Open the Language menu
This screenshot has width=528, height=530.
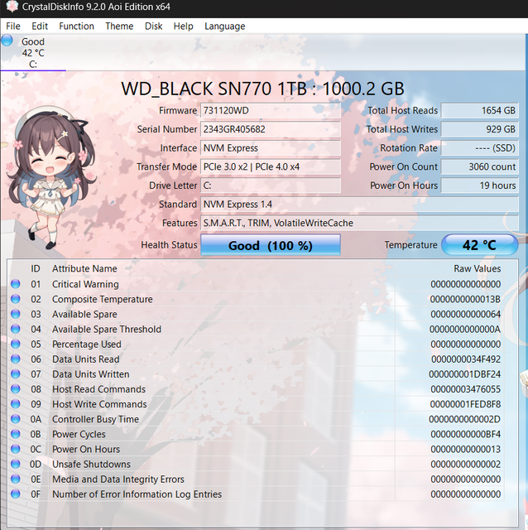[224, 26]
